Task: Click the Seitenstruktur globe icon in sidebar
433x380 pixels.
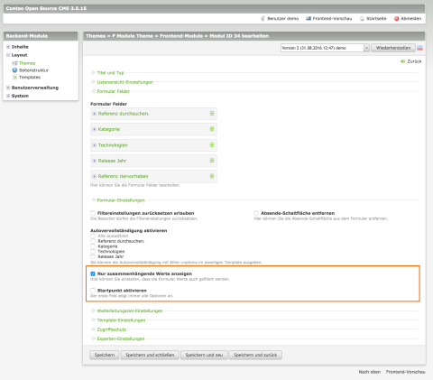Action: point(14,70)
